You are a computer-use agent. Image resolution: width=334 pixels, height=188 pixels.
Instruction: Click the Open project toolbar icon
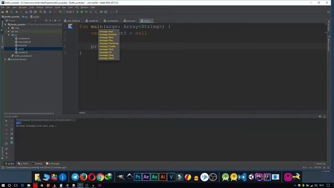[x=3, y=12]
